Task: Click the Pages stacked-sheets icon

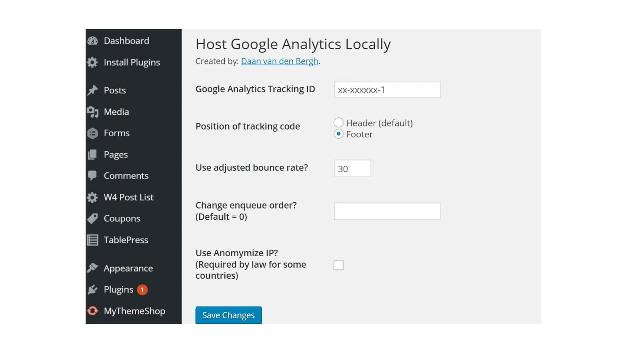Action: [x=92, y=155]
